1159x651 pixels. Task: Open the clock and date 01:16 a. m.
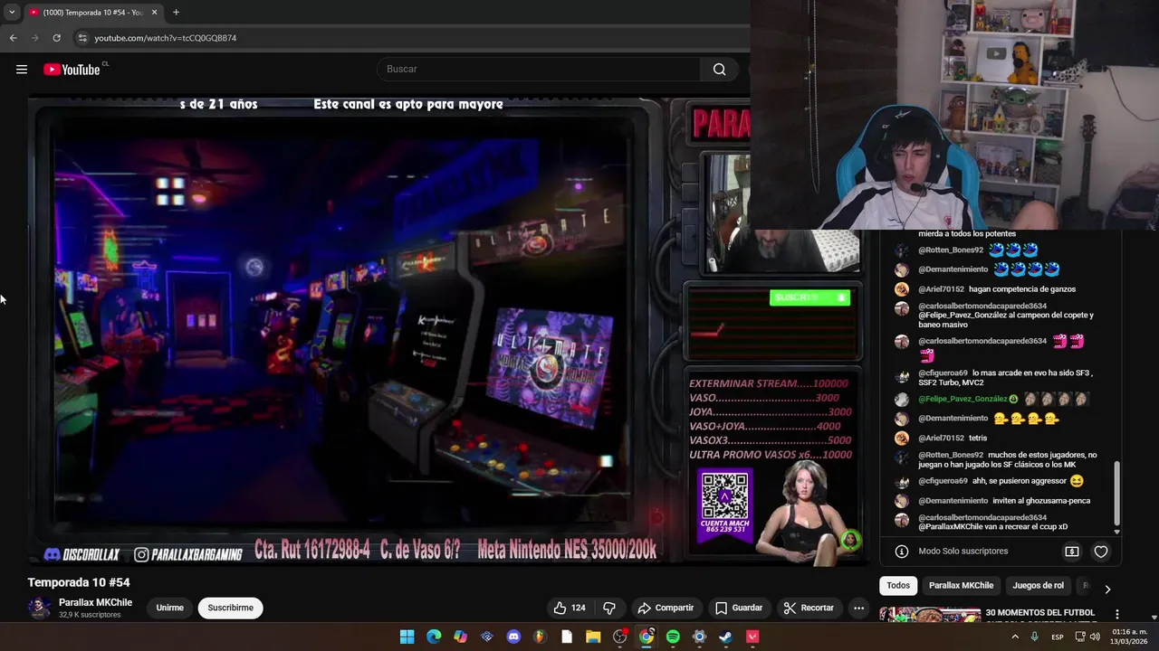1129,637
